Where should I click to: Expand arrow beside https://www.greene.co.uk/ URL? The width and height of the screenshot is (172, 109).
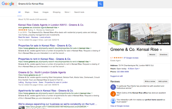coord(42,75)
